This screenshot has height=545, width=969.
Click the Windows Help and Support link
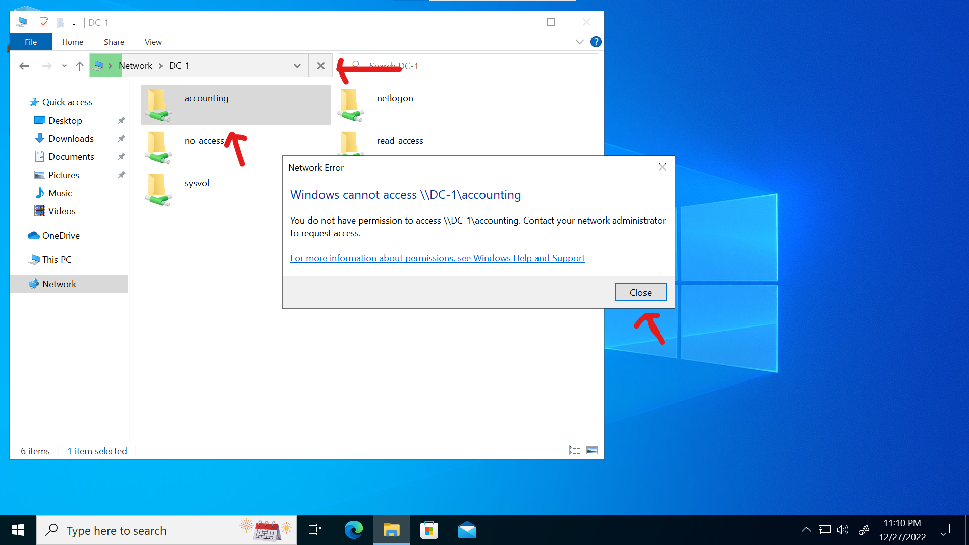(x=437, y=258)
